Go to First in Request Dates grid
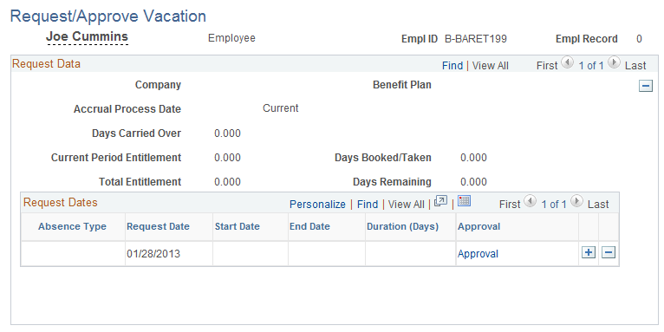 pos(510,204)
